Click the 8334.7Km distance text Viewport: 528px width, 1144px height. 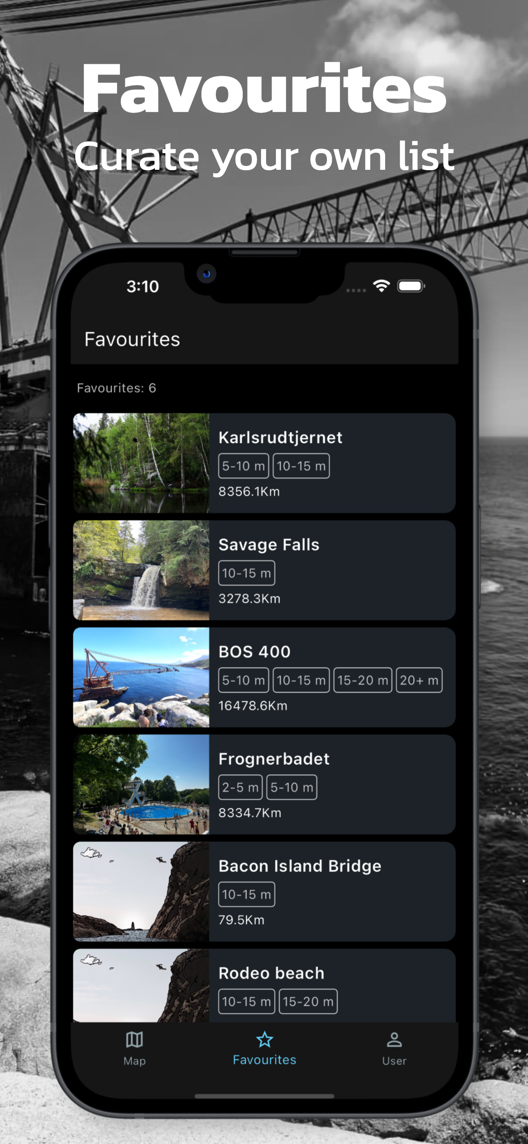pyautogui.click(x=250, y=813)
